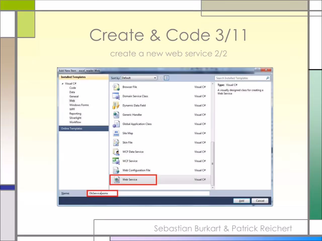
Task: Select the 'WCF Service' template name
Action: (130, 161)
